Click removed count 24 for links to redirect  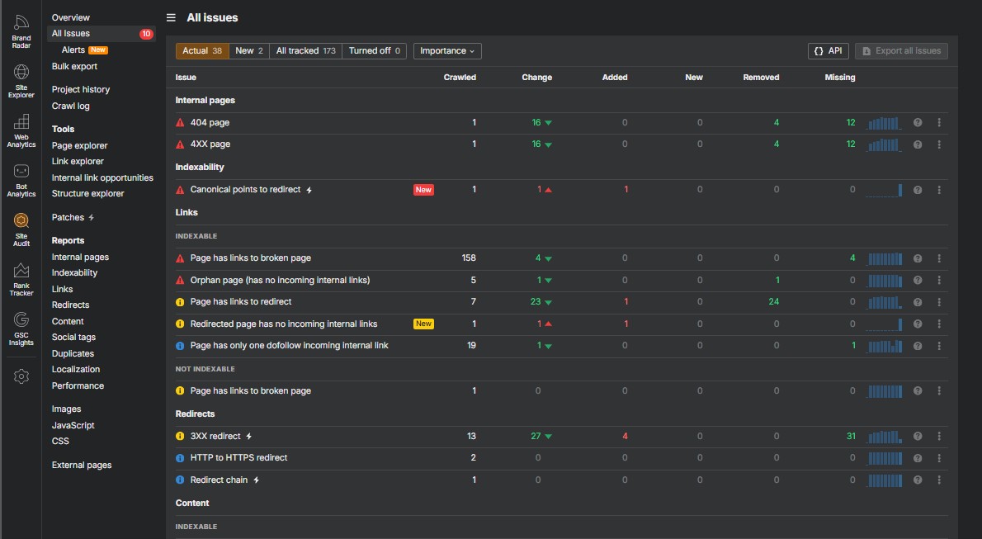[x=773, y=302]
